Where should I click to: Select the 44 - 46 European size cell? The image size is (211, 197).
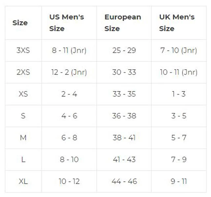[x=124, y=181]
